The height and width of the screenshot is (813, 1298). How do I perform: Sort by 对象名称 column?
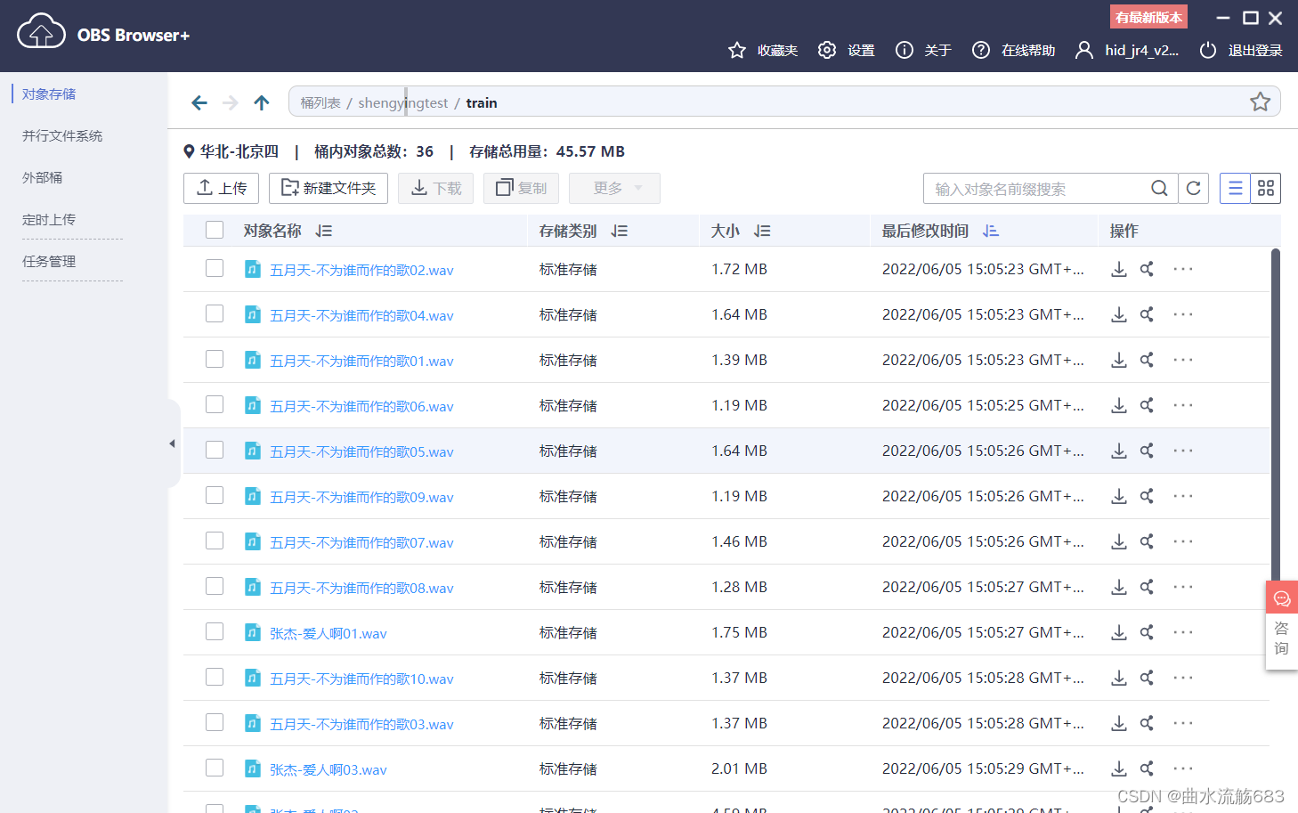[324, 231]
